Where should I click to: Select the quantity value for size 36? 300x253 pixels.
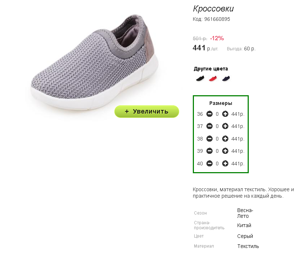pyautogui.click(x=217, y=114)
